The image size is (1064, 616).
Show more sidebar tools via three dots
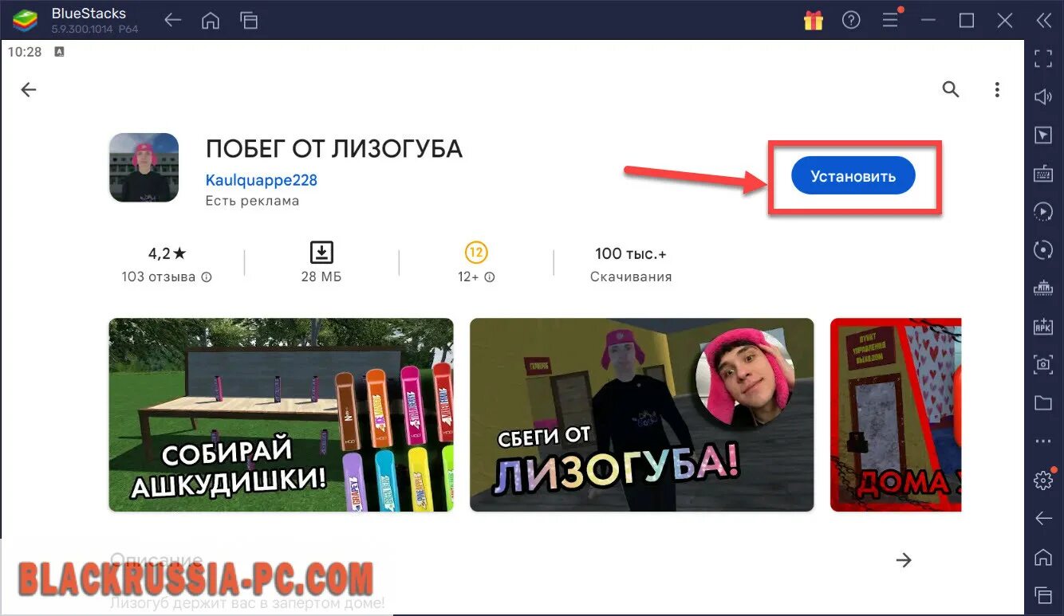click(1043, 441)
